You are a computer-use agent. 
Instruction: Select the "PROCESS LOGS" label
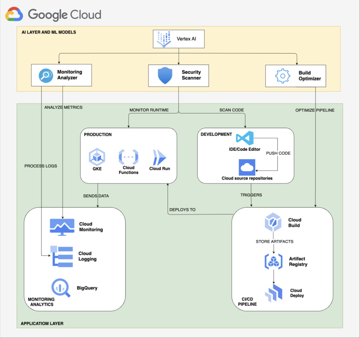click(x=41, y=166)
